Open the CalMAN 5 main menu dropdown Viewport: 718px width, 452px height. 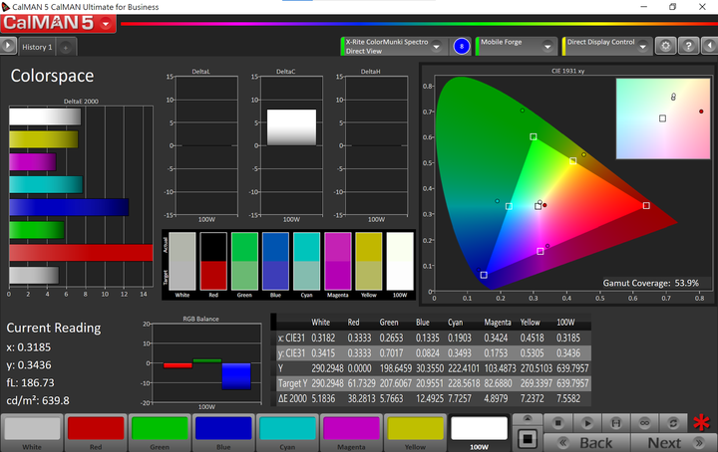pos(106,23)
